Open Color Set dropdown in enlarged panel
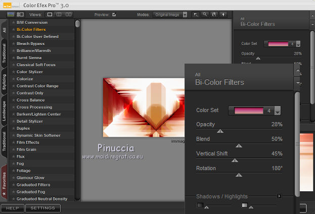Screen dimensions: 315x214 [x=278, y=111]
